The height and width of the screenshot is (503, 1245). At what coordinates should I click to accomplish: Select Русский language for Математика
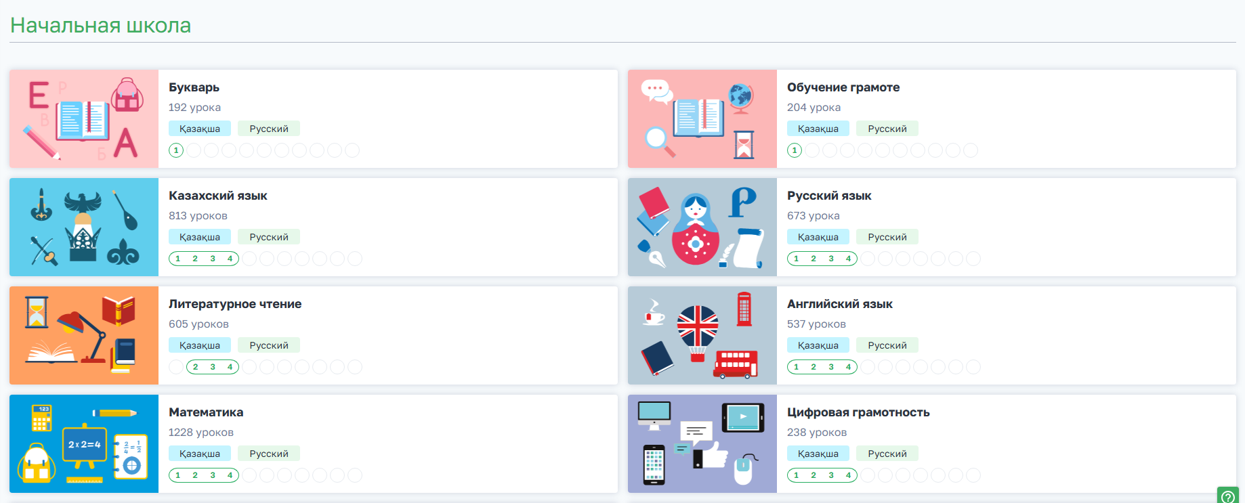(x=269, y=454)
